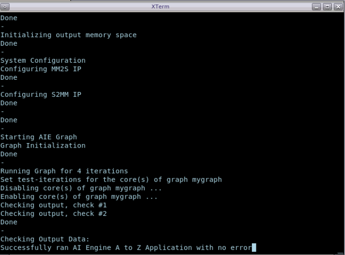Click 'Checking output, check #1' line
Image resolution: width=345 pixels, height=255 pixels.
point(54,205)
